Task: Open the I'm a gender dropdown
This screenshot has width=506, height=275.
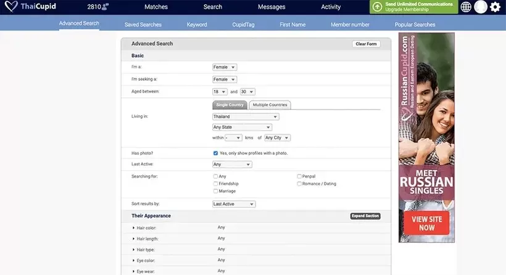Action: (224, 67)
